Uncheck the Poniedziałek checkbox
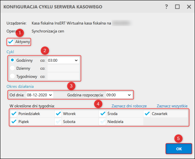Screen dimensions: 195x159 click(14, 114)
